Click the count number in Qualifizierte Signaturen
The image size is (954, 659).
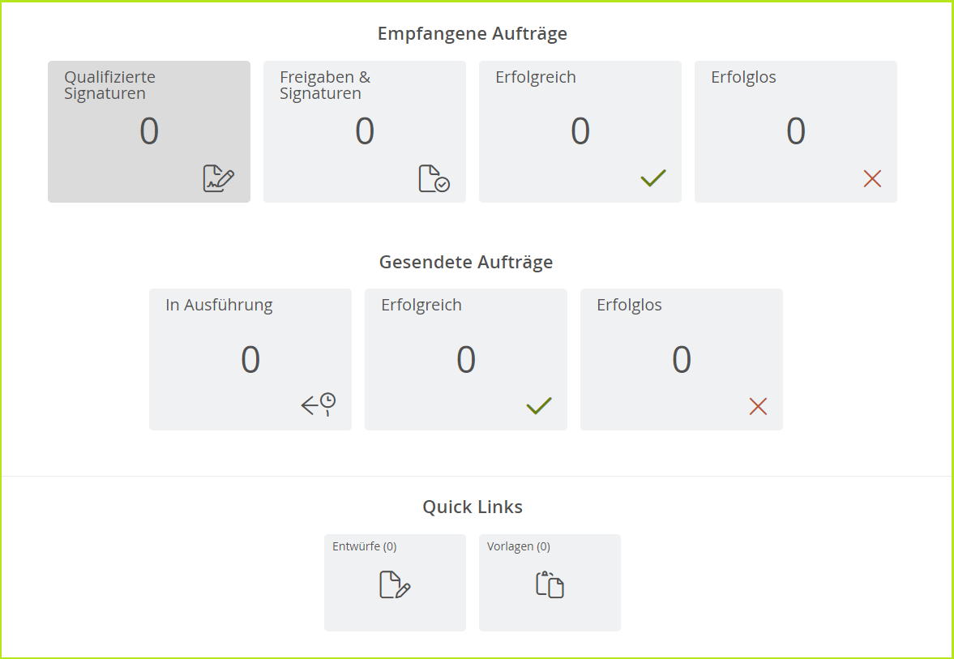click(149, 131)
